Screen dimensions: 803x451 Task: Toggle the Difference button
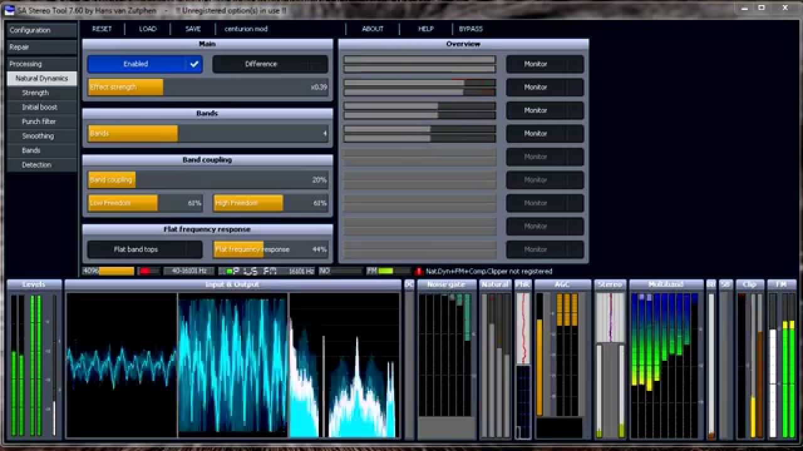pyautogui.click(x=270, y=64)
